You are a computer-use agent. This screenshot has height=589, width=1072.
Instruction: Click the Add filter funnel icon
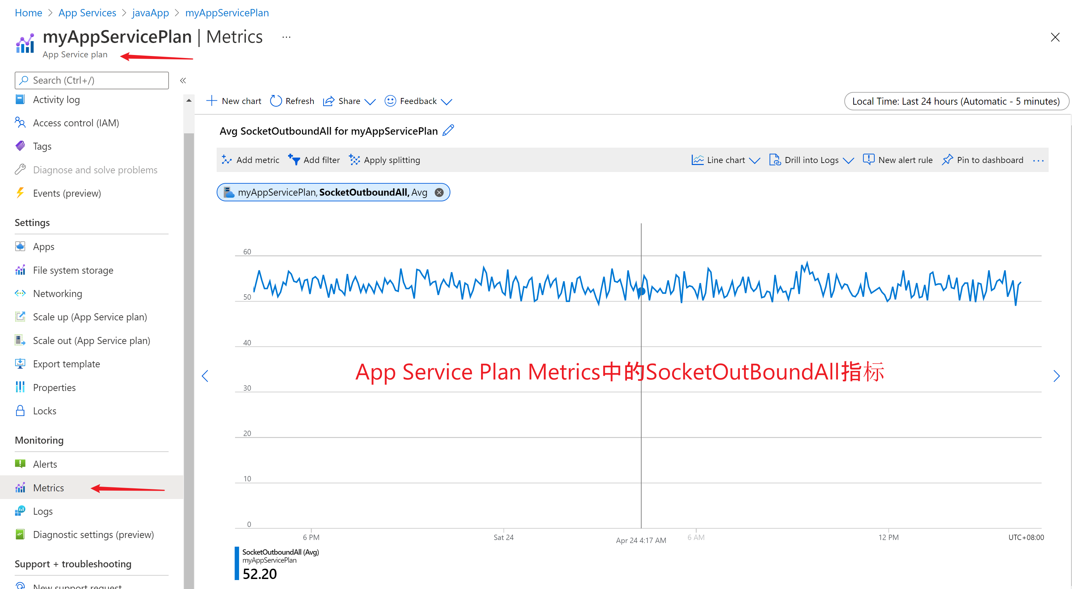tap(294, 160)
